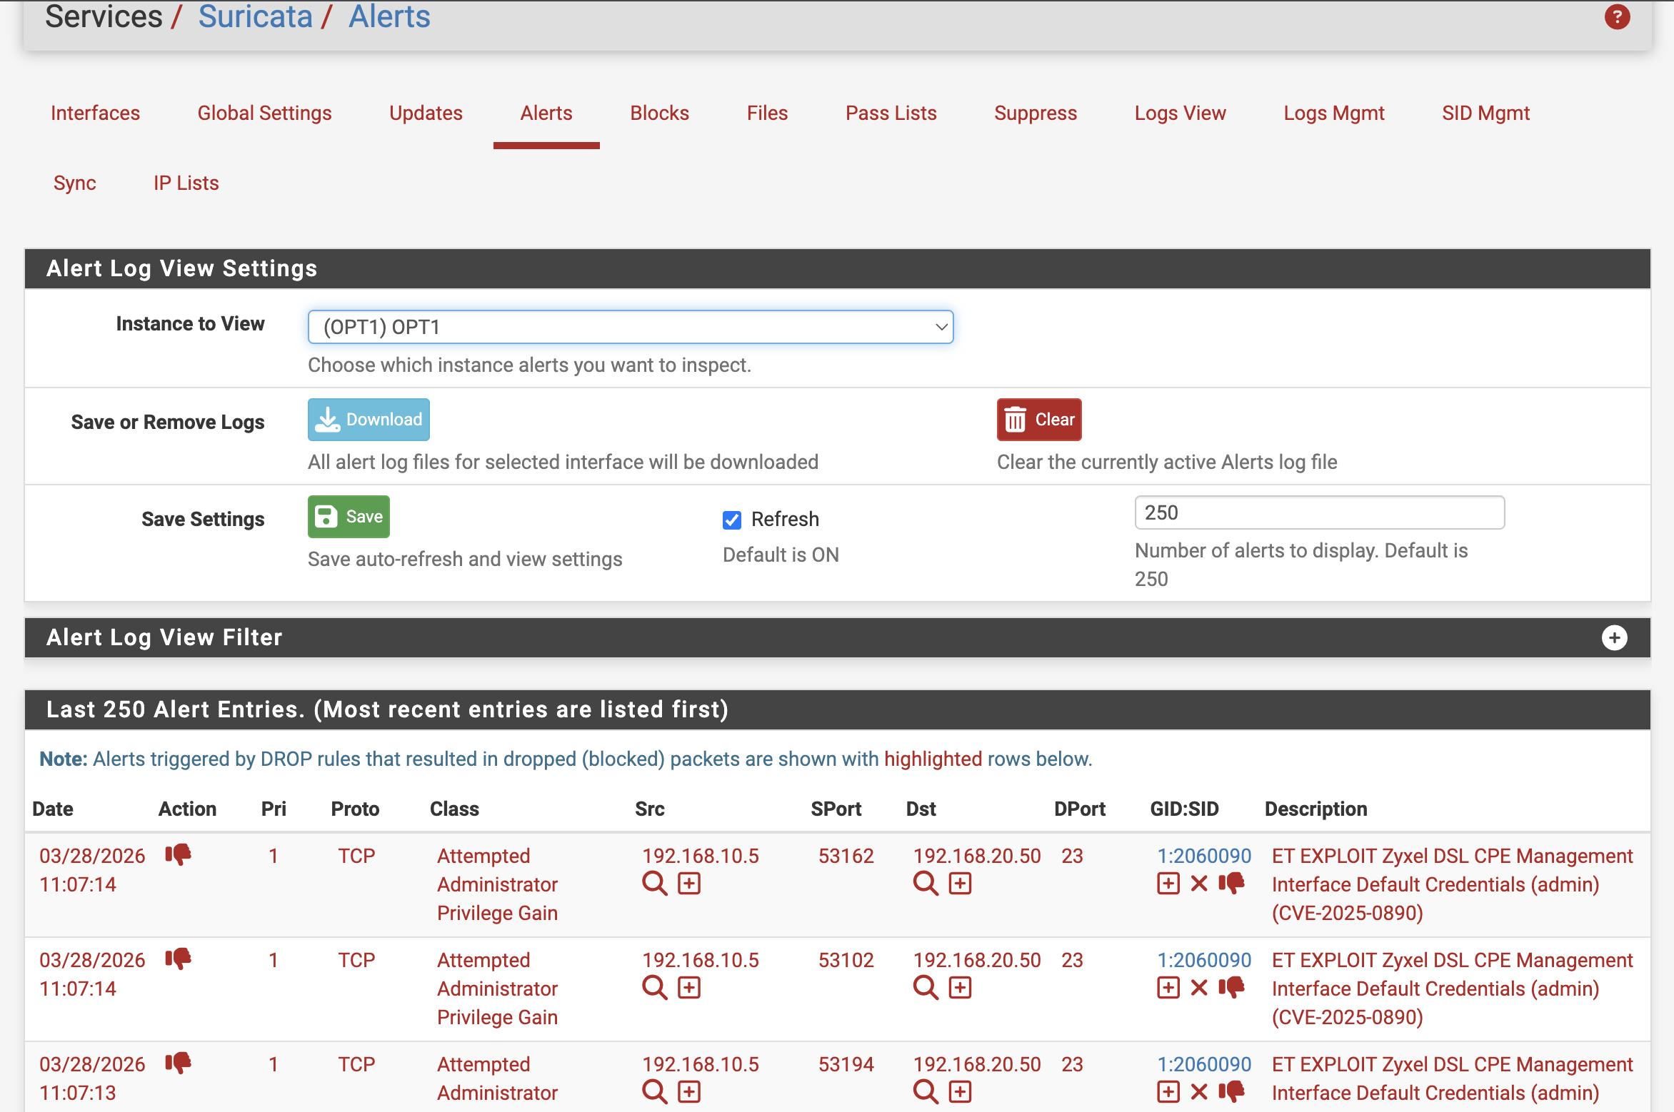Image resolution: width=1674 pixels, height=1112 pixels.
Task: Click the red Clear button
Action: coord(1038,420)
